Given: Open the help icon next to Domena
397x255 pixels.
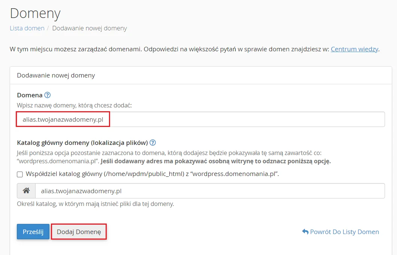Looking at the screenshot, I should pos(47,95).
